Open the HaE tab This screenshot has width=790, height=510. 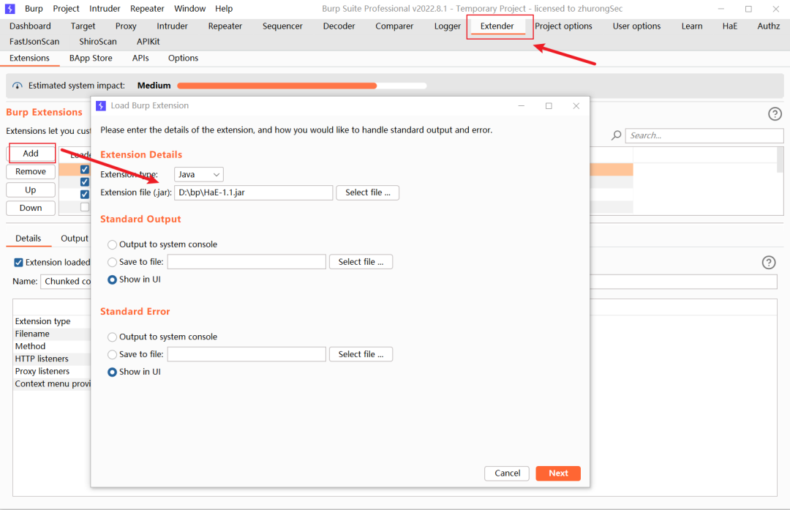[x=729, y=26]
